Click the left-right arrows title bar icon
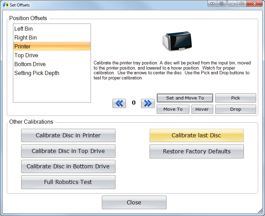Screen dimensions: 265x216 [x=212, y=4]
